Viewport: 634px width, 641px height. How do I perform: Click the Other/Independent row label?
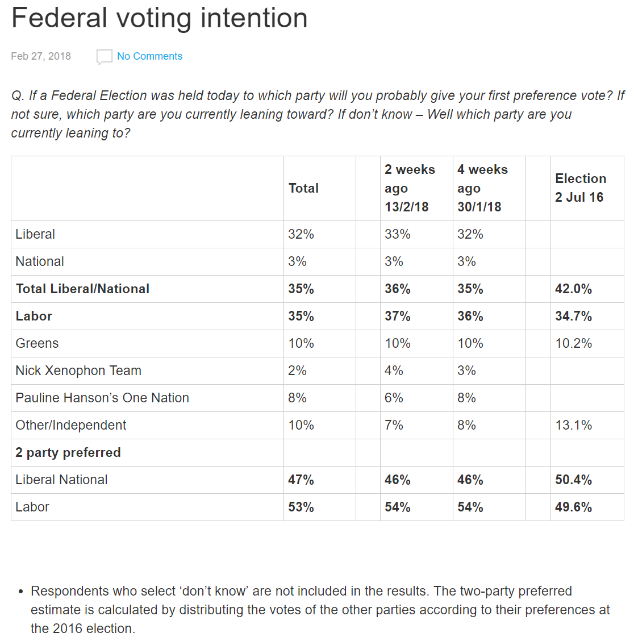coord(71,425)
